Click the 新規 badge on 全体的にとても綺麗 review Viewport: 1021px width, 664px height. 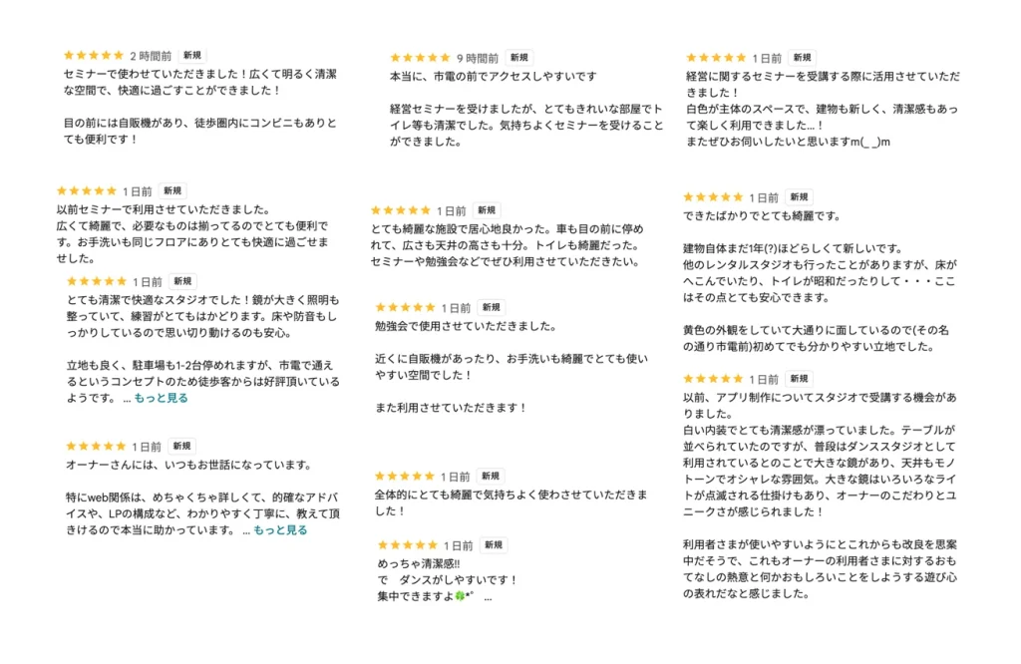coord(490,477)
